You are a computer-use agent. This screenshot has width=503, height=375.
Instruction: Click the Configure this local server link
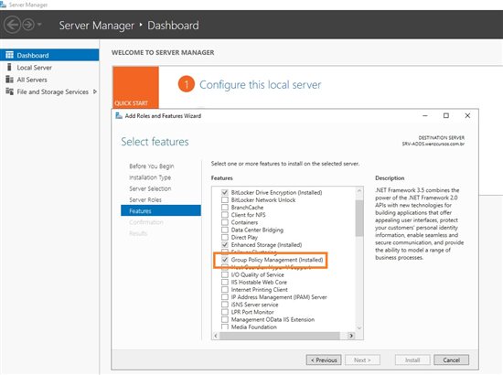coord(260,85)
